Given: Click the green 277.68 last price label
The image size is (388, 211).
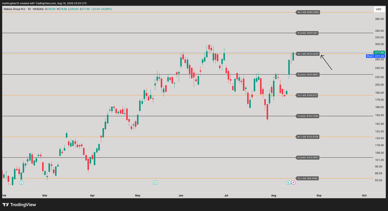Looking at the screenshot, I should 379,52.
